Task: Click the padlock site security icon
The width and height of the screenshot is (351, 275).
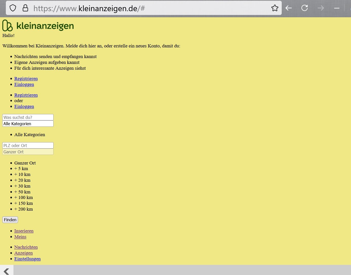Action: 25,8
